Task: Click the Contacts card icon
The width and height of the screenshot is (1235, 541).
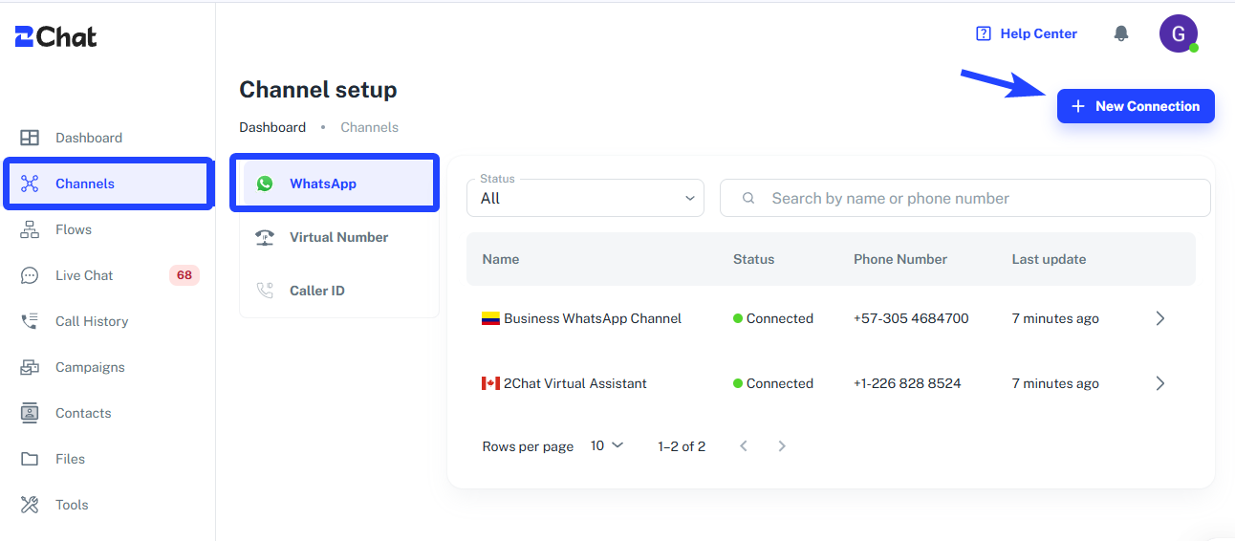Action: [x=30, y=413]
